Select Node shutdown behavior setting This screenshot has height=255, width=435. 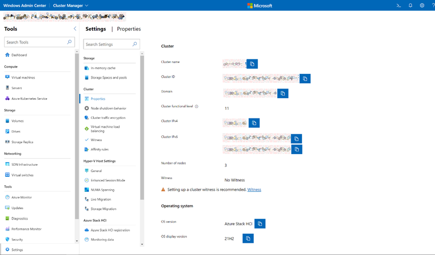coord(110,108)
